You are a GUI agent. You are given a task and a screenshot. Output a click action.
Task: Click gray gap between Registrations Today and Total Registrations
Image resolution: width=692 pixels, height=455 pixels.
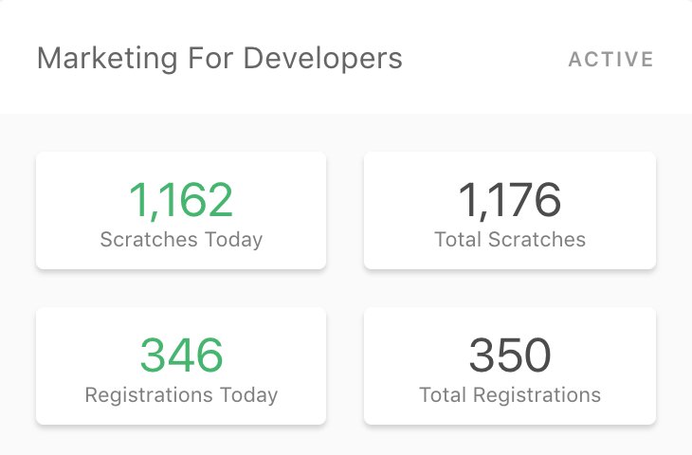[345, 366]
